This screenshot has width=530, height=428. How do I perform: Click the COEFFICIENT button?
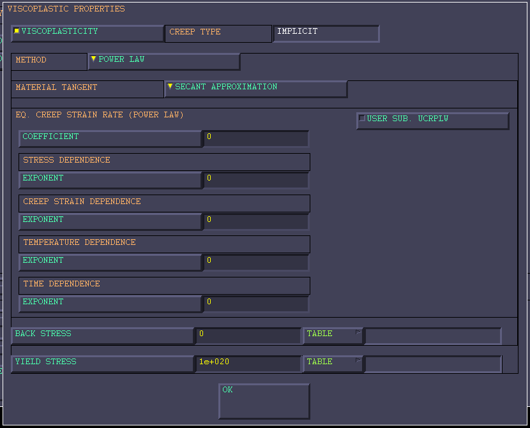(110, 138)
